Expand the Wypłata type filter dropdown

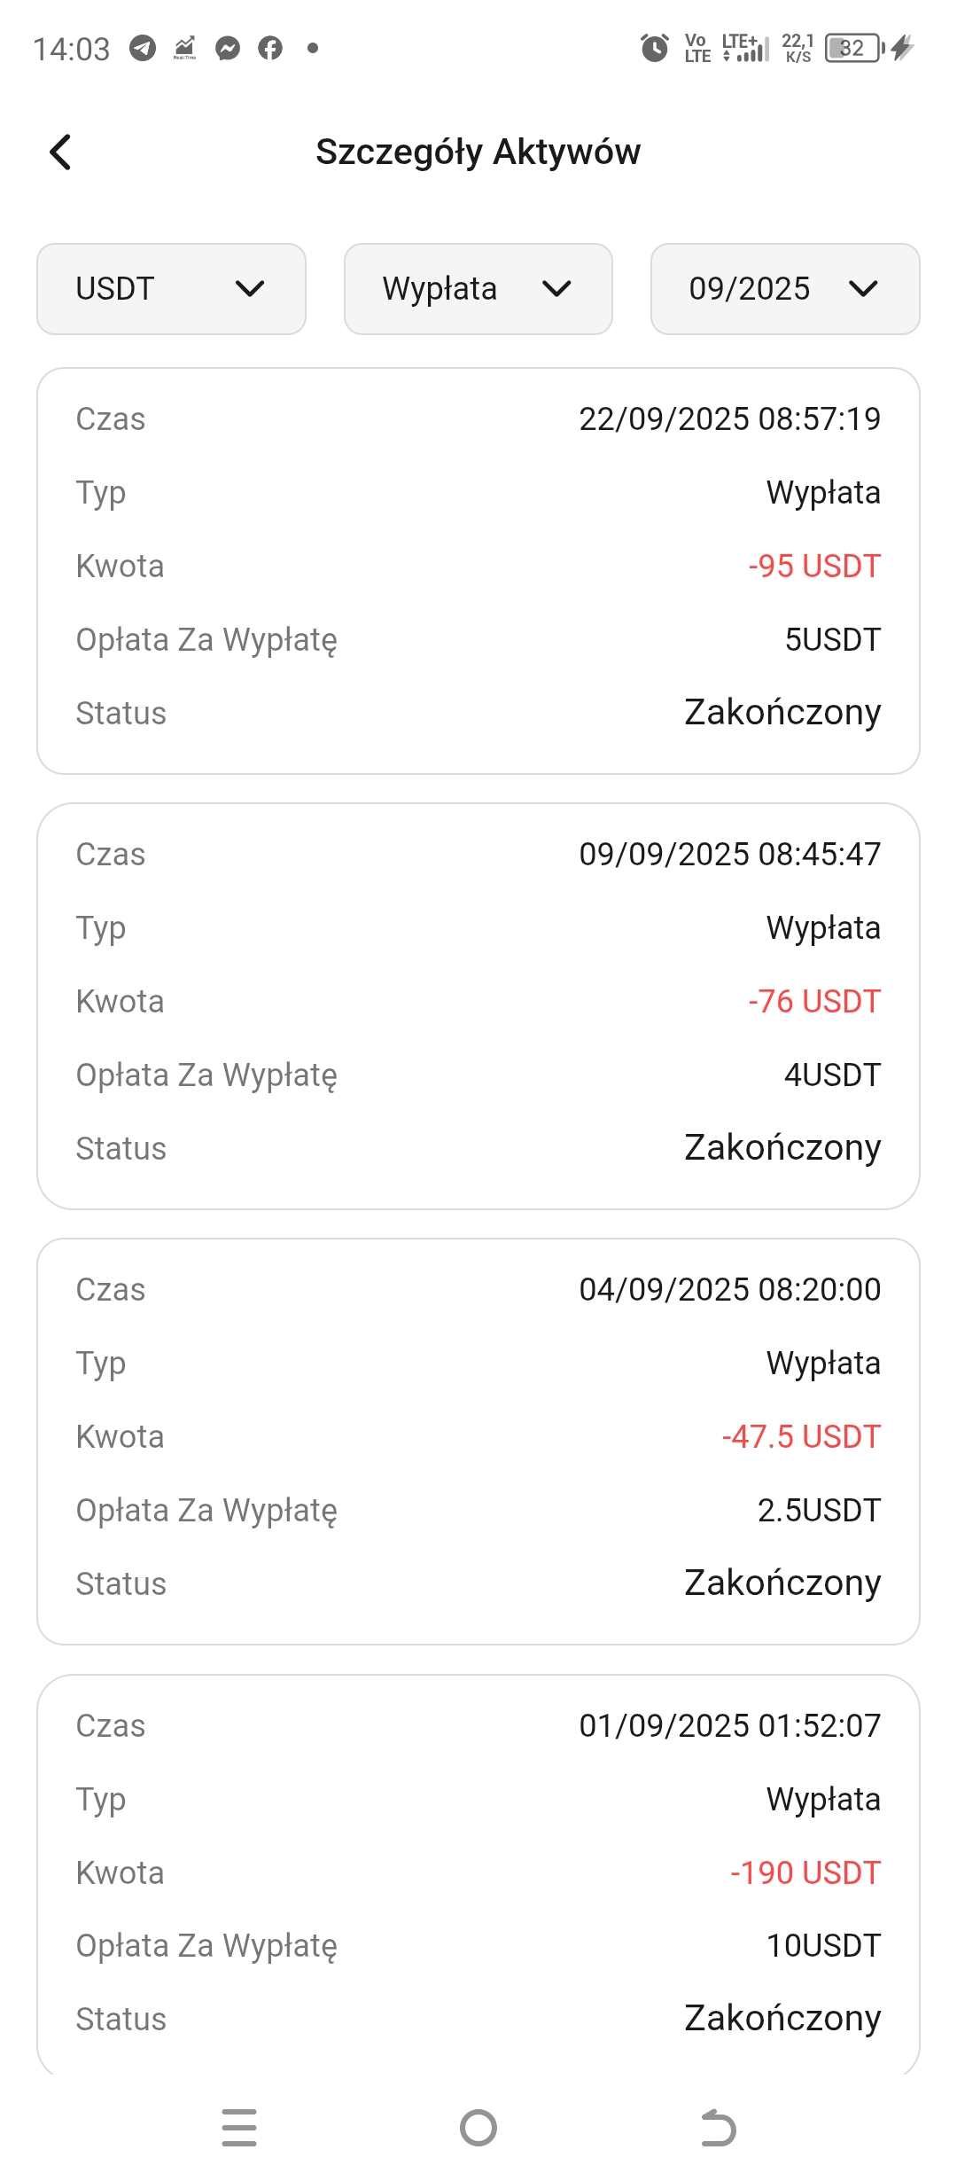[478, 289]
